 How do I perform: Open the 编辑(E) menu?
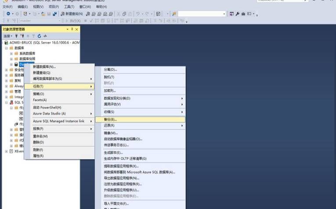tap(23, 7)
